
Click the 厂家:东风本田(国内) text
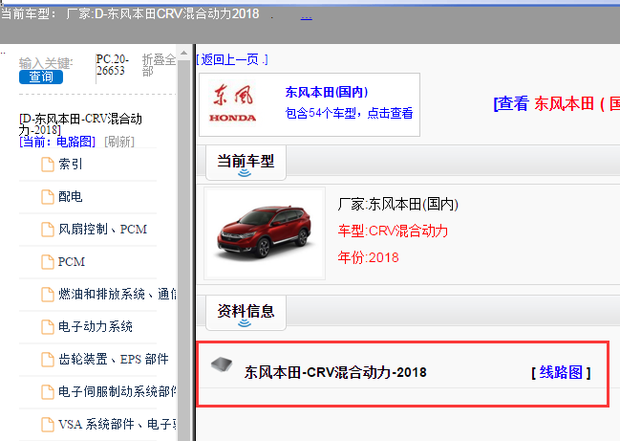397,205
